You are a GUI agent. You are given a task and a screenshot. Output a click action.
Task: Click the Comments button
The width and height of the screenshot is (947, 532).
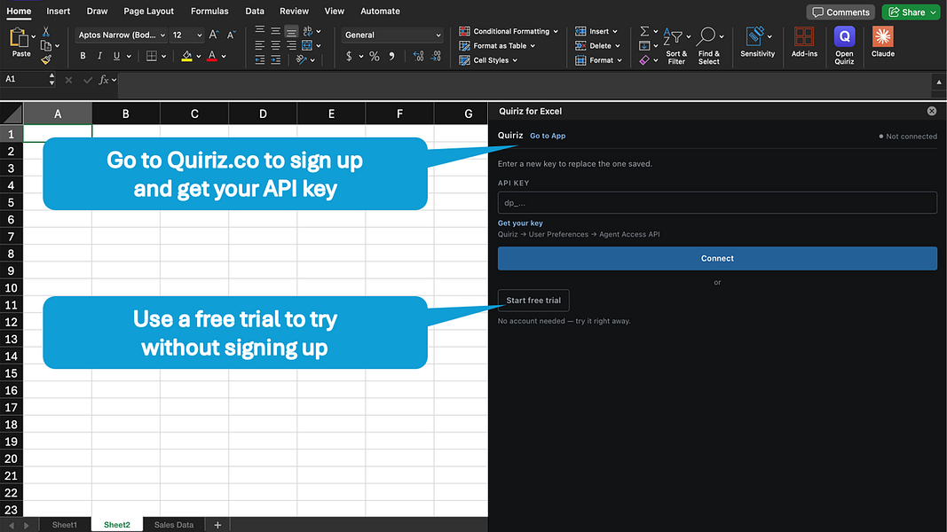pos(840,12)
